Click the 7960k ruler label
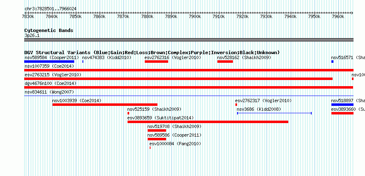Image resolution: width=365 pixels, height=176 pixels. (338, 16)
